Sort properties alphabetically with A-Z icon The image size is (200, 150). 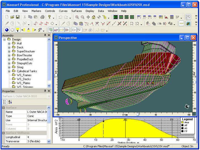click(x=10, y=102)
